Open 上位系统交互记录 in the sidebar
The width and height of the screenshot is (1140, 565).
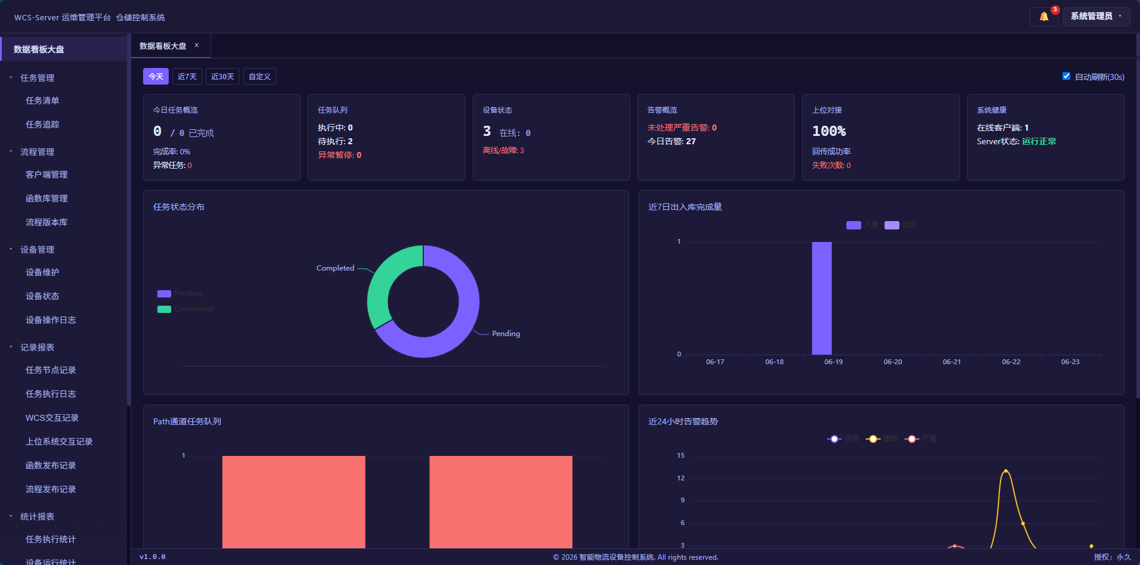59,442
